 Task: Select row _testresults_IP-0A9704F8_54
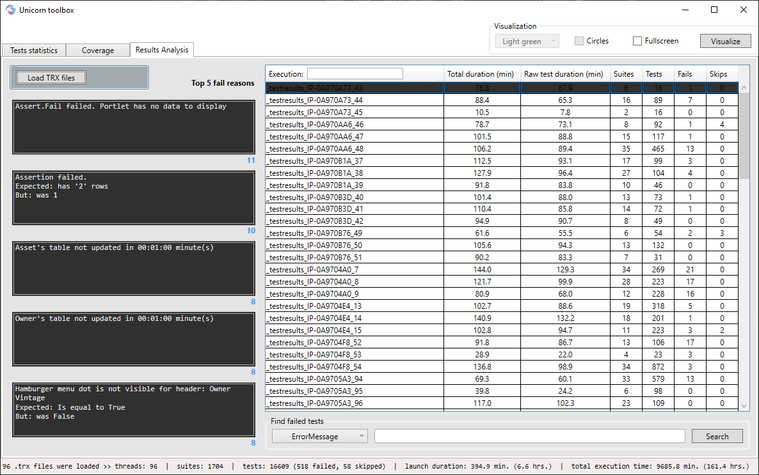[x=502, y=367]
